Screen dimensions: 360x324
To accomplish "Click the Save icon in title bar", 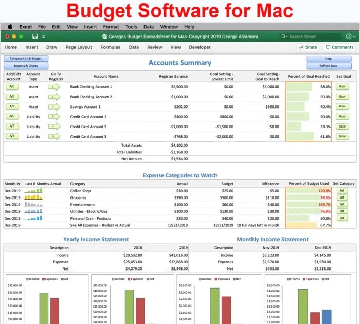I will coord(34,37).
